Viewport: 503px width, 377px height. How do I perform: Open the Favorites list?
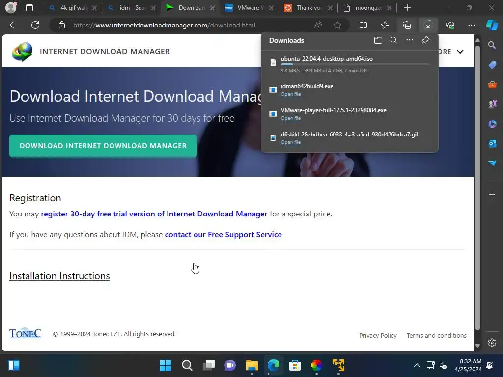point(385,25)
